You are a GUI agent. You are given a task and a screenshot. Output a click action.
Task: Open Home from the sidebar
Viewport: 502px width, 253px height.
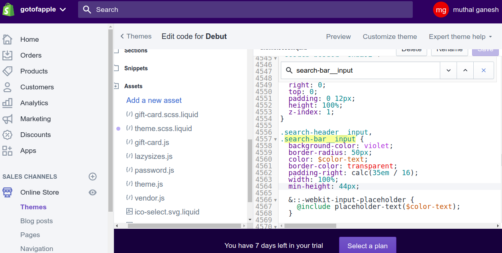29,39
